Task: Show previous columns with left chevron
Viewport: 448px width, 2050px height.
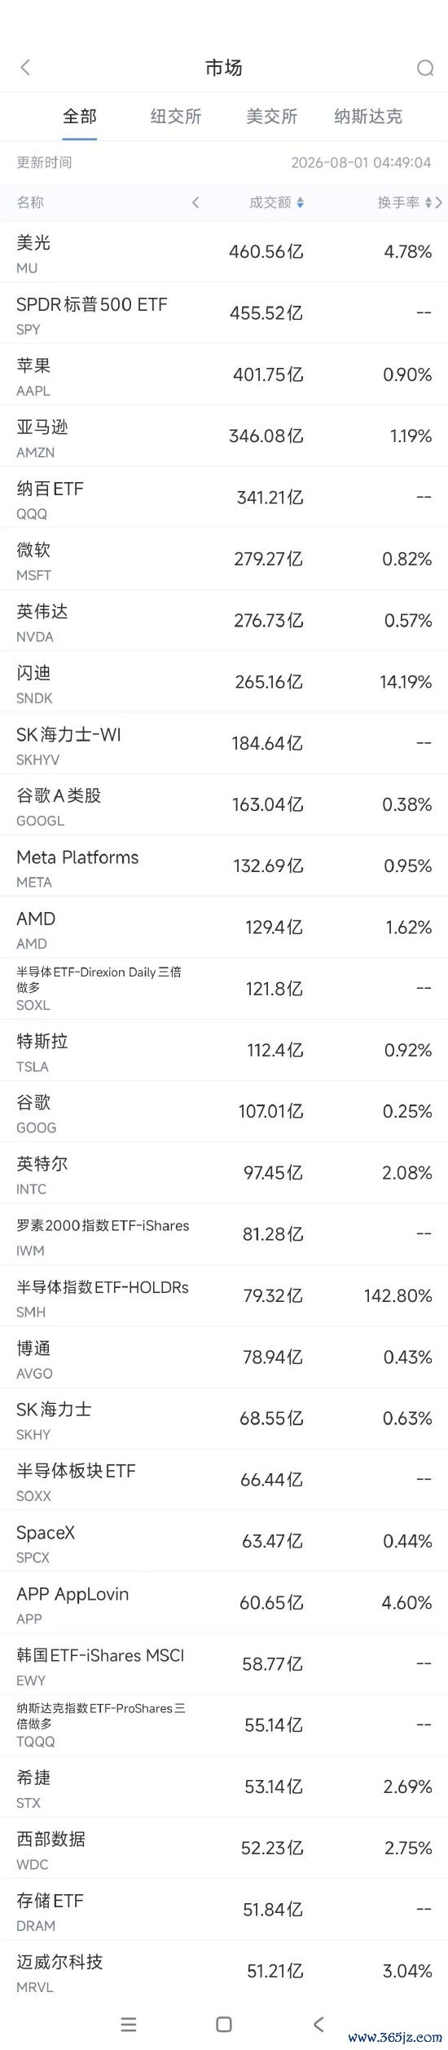Action: pyautogui.click(x=195, y=202)
